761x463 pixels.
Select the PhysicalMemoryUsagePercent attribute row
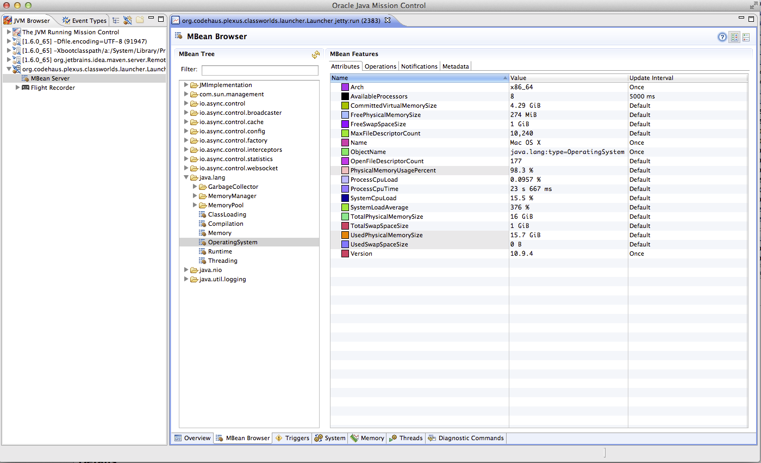click(x=539, y=170)
